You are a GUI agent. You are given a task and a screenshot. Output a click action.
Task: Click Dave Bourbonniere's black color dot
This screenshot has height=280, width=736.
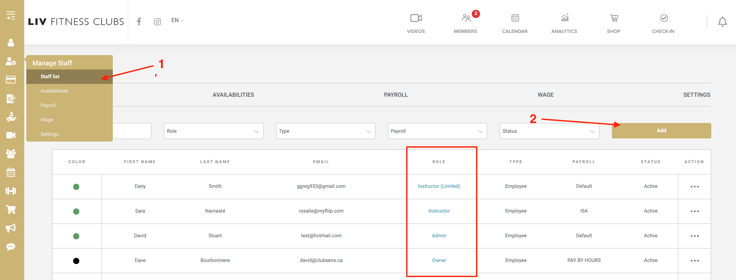point(76,261)
